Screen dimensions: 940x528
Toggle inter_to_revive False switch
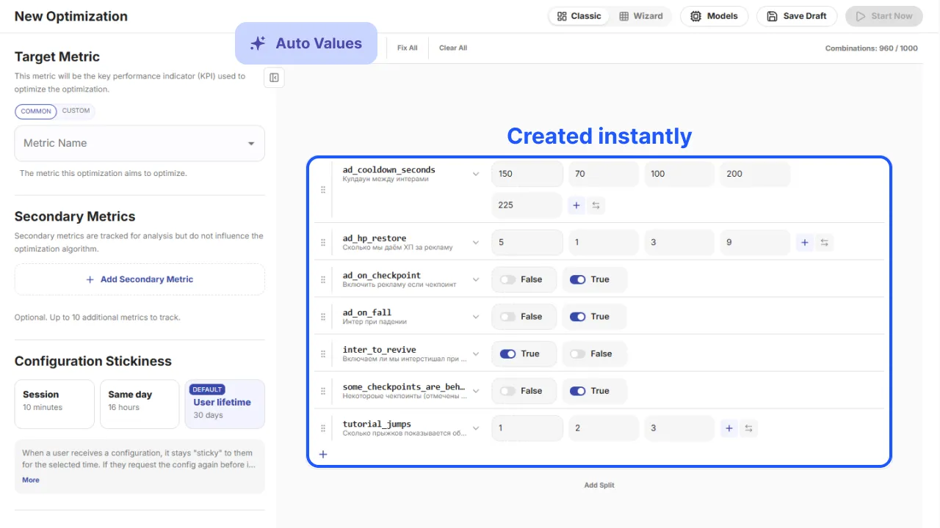[578, 353]
